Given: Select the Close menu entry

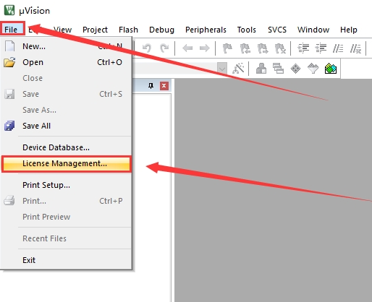Looking at the screenshot, I should [x=66, y=78].
